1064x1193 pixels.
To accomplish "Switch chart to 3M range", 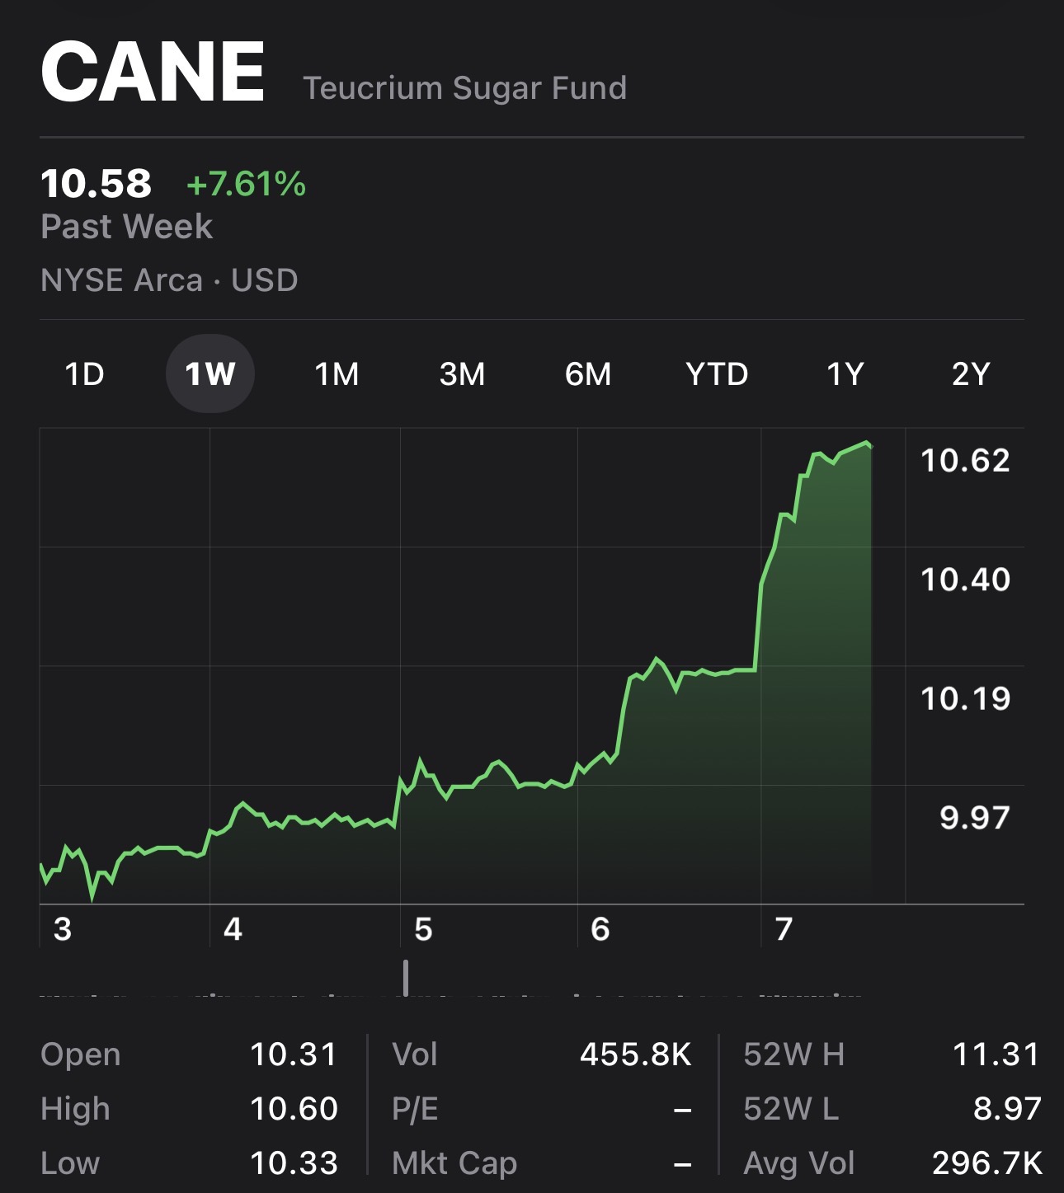I will pyautogui.click(x=463, y=374).
